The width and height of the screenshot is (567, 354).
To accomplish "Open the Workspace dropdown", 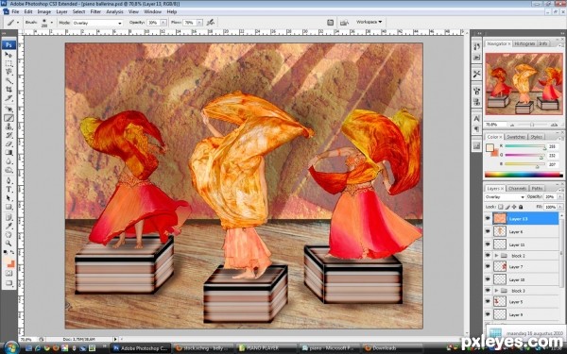I will click(x=369, y=22).
